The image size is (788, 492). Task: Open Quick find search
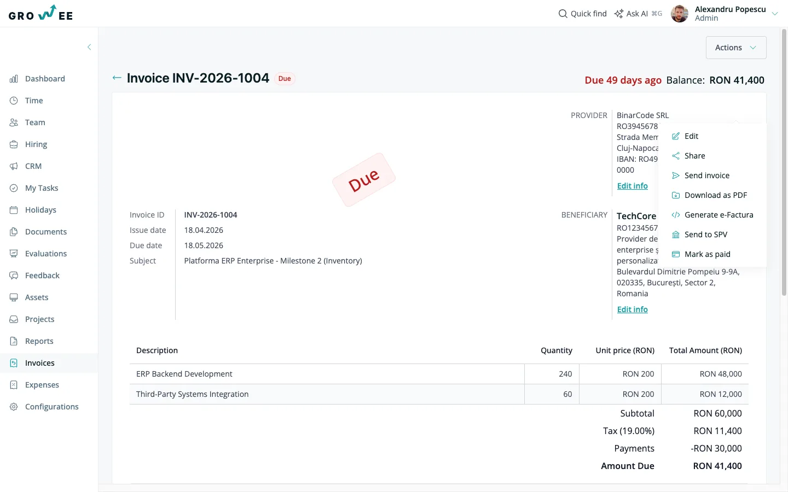pyautogui.click(x=582, y=14)
